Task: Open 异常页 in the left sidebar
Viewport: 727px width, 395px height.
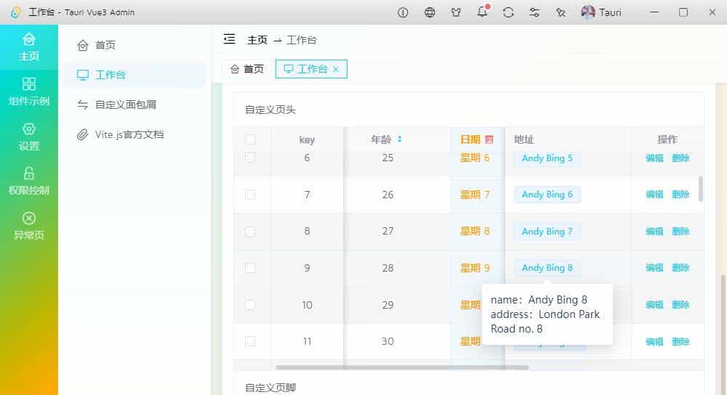Action: 29,226
